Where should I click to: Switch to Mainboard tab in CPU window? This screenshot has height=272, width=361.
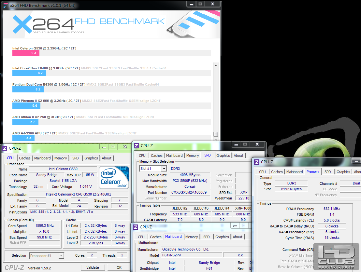42,158
